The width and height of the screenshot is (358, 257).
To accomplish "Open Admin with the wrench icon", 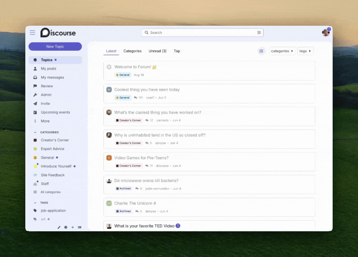I will pyautogui.click(x=35, y=95).
